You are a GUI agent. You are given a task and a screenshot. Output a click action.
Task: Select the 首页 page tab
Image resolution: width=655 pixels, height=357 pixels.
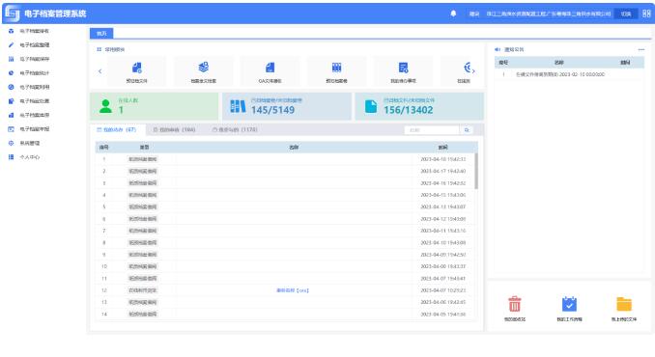pyautogui.click(x=101, y=34)
